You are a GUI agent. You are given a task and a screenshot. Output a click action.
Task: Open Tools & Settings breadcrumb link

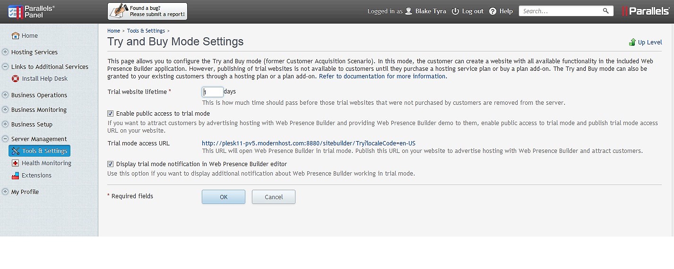(x=146, y=31)
